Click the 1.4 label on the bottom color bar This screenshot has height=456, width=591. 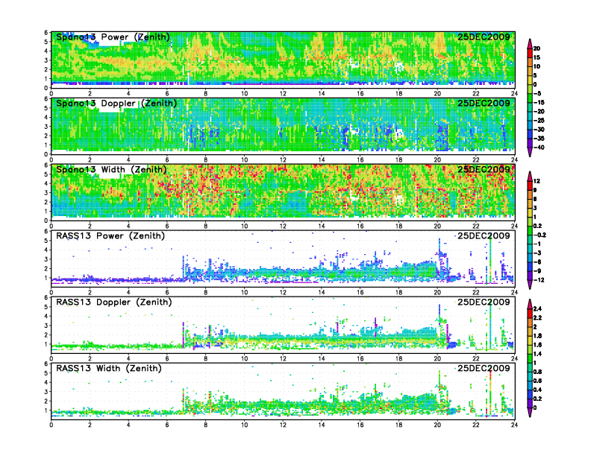[537, 354]
